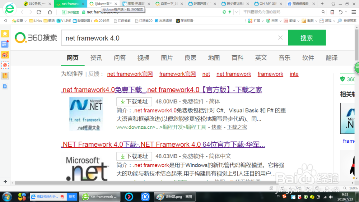Image resolution: width=359 pixels, height=202 pixels.
Task: Select the 视频 search category
Action: click(x=143, y=58)
